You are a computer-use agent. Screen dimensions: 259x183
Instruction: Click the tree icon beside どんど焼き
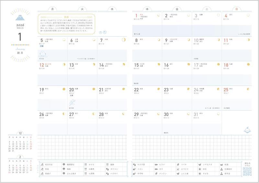pos(64,174)
